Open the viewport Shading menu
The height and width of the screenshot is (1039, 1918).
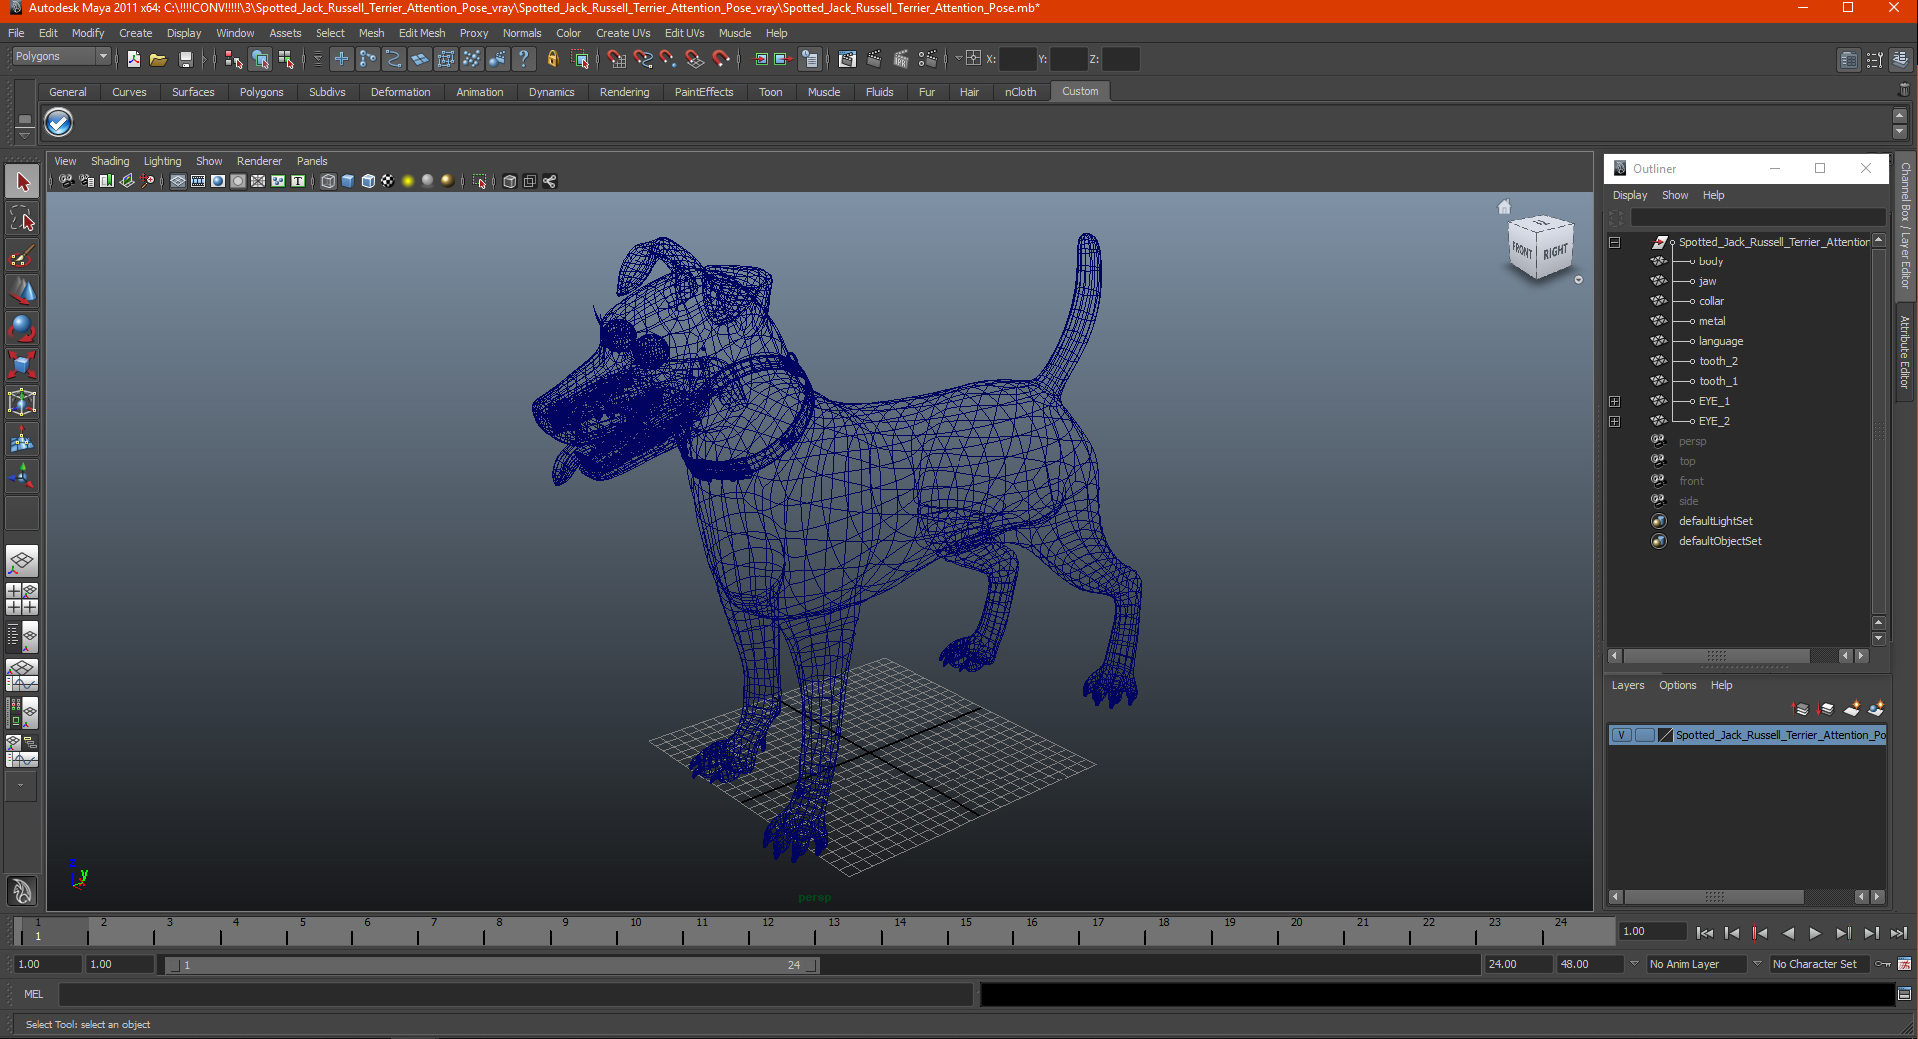[110, 161]
